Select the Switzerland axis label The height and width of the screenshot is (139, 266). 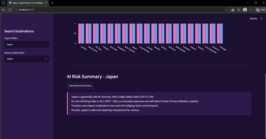pyautogui.click(x=93, y=49)
